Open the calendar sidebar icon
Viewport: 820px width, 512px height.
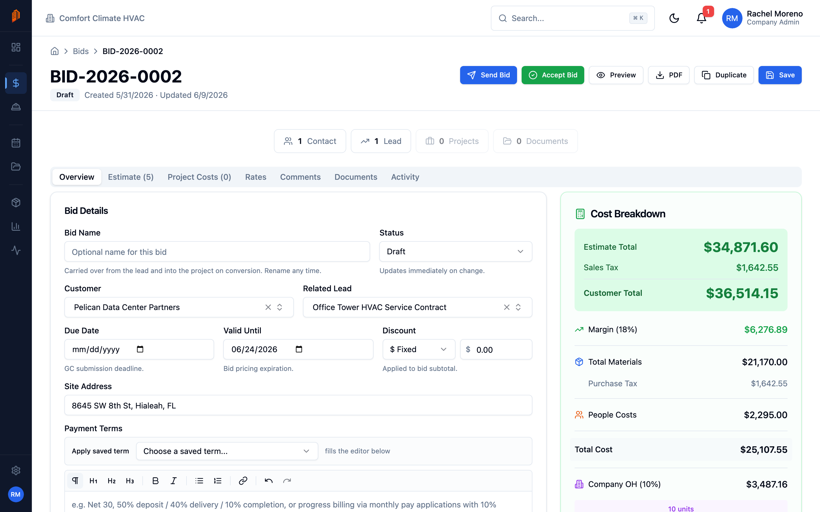click(16, 143)
